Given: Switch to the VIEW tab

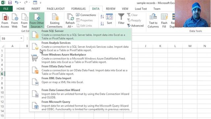Looking at the screenshot, I should [125, 9].
